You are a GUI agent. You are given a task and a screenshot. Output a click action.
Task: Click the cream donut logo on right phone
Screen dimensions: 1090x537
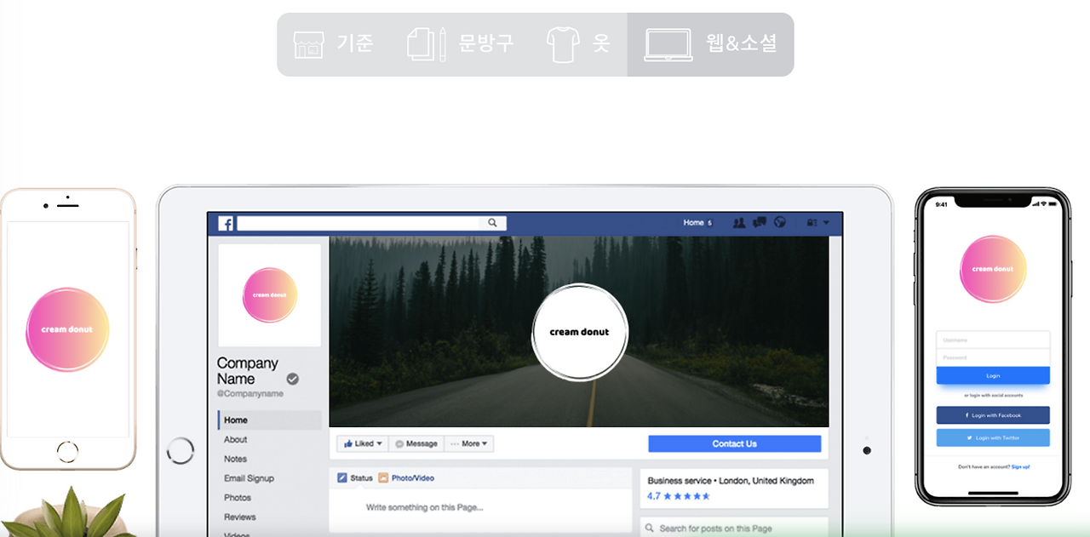tap(993, 269)
